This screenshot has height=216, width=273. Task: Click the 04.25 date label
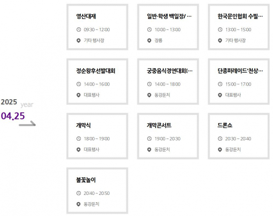pyautogui.click(x=13, y=116)
